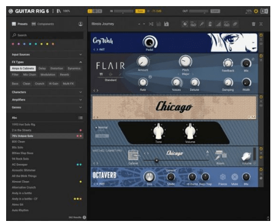The image size is (274, 224).
Task: Expand the Input Sources section
Action: 47,55
